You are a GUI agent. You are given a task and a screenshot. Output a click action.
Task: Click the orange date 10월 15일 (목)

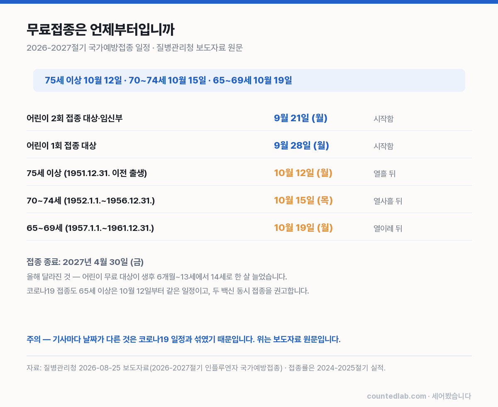pyautogui.click(x=303, y=200)
